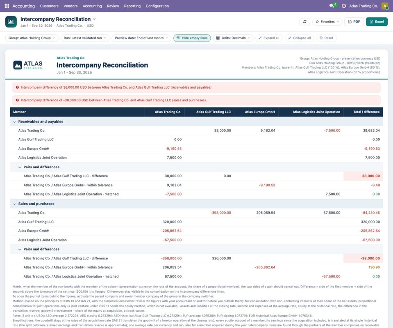Image resolution: width=393 pixels, height=328 pixels.
Task: Click the Reset button
Action: 326,38
